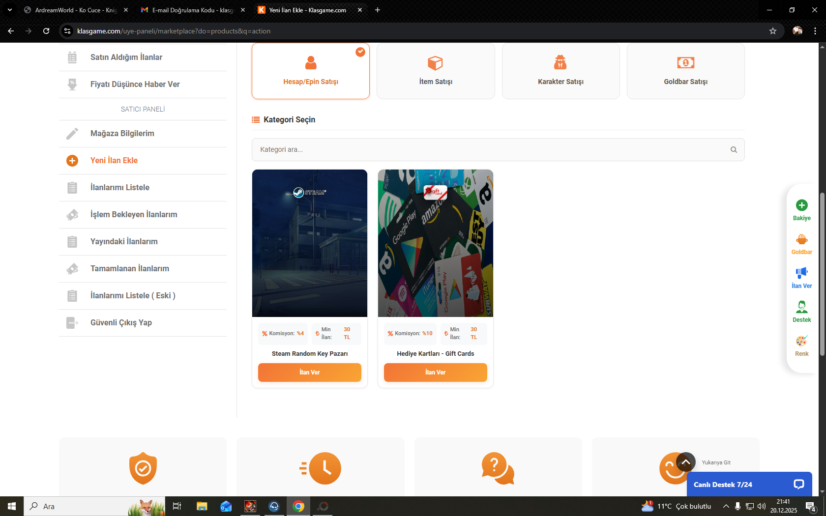This screenshot has width=826, height=516.
Task: Click İlan Ver under Steam Random Key Pazarı
Action: coord(310,373)
